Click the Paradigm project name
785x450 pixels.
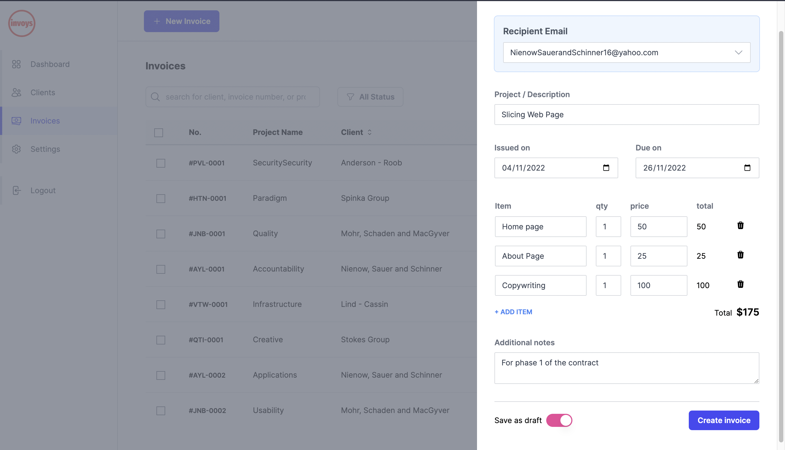pyautogui.click(x=270, y=198)
